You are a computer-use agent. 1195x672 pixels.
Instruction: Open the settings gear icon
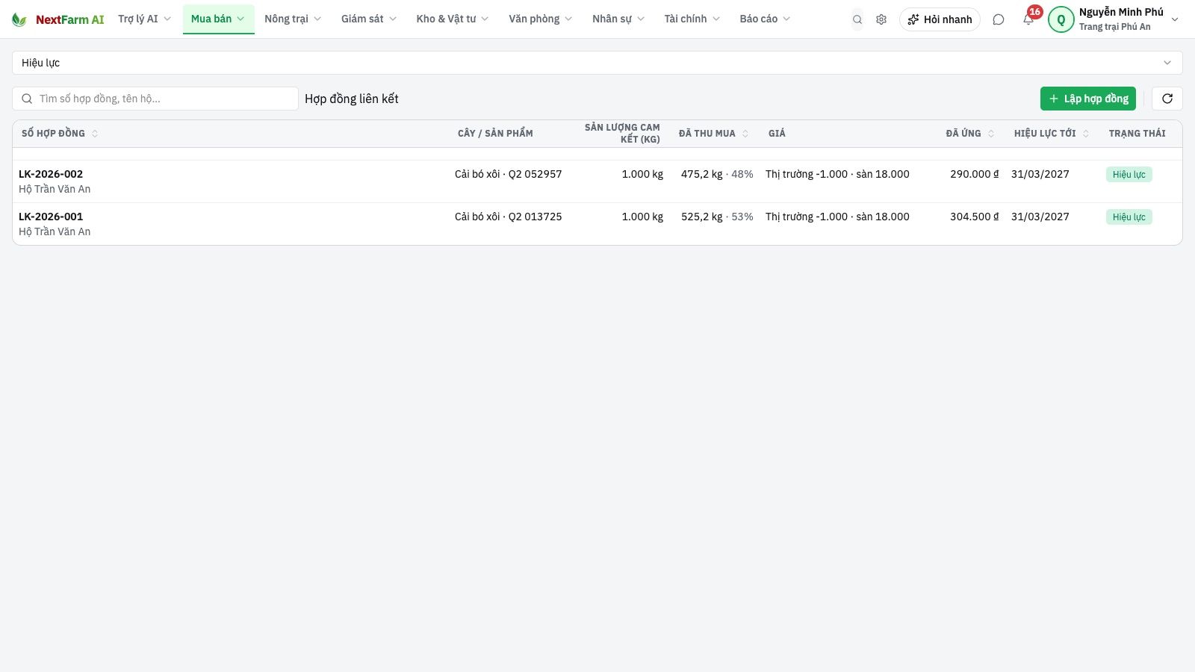click(x=881, y=19)
